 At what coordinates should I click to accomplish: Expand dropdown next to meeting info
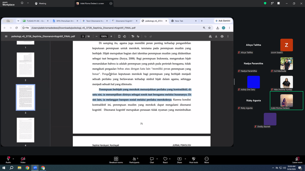[x=28, y=3]
